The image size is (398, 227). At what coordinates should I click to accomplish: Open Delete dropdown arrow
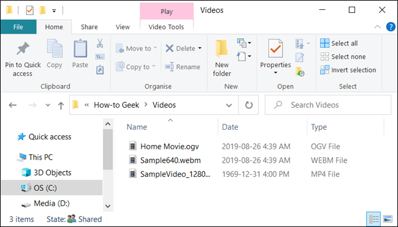tap(200, 48)
